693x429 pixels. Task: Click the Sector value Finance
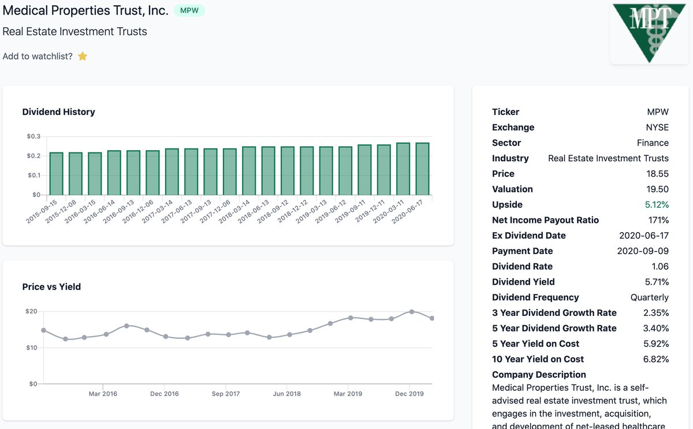pos(653,143)
